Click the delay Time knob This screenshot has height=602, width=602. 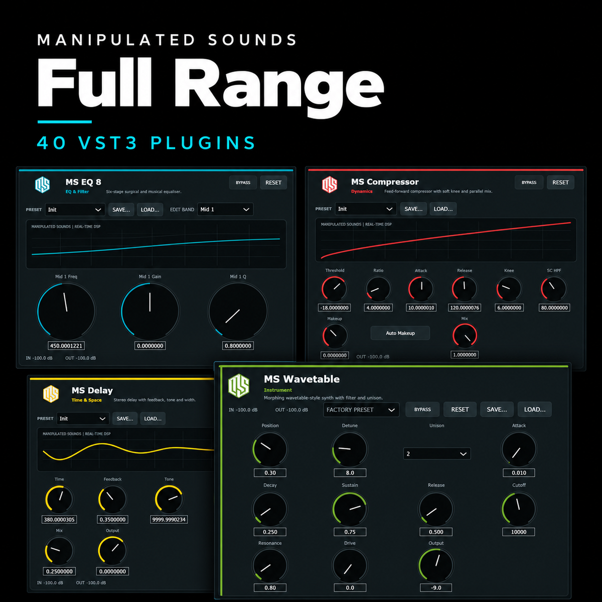coord(59,499)
